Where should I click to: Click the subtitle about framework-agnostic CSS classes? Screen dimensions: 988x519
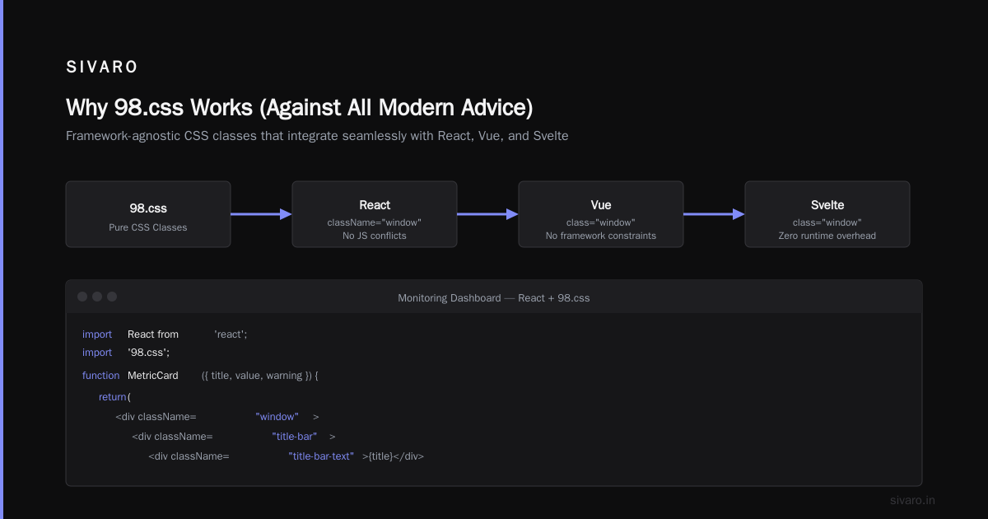[x=317, y=135]
